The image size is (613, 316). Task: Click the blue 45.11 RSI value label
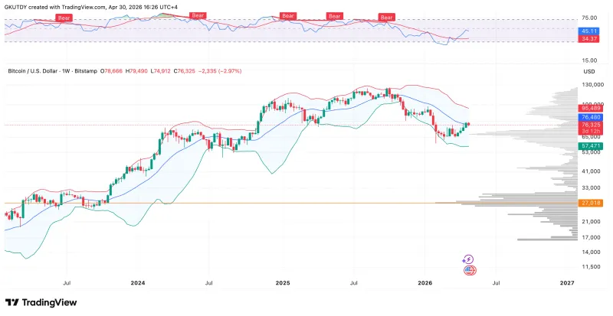(x=588, y=31)
